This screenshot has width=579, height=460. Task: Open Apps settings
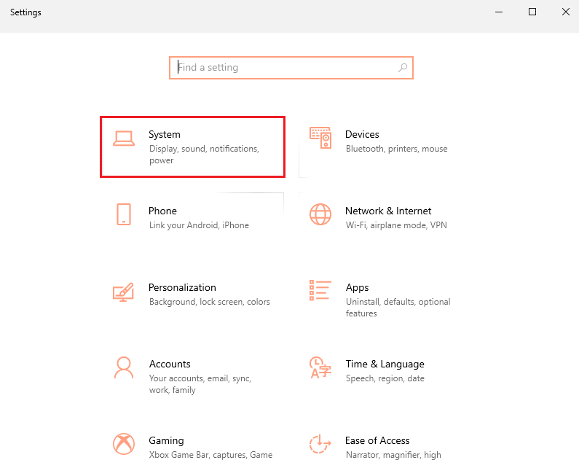390,300
